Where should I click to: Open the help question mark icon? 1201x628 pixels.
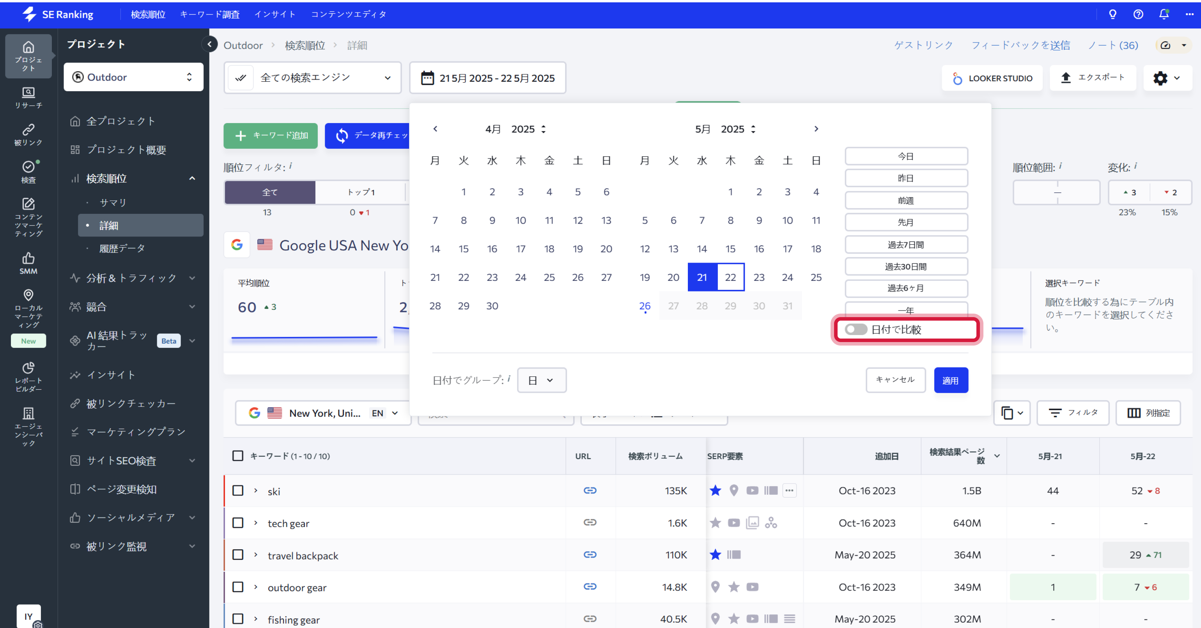point(1138,14)
